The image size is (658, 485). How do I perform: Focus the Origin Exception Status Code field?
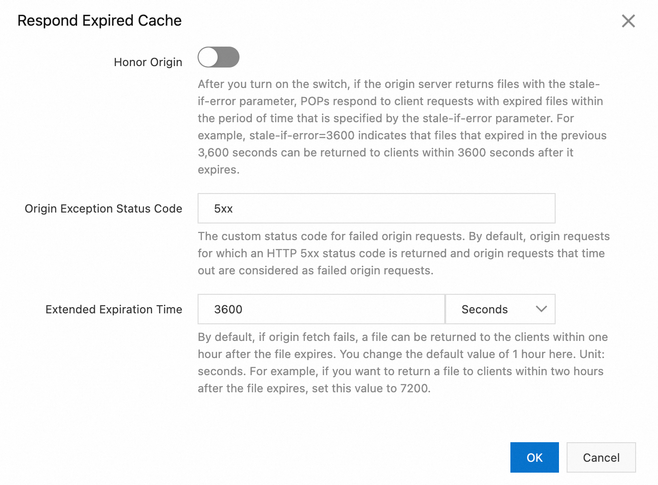tap(376, 208)
